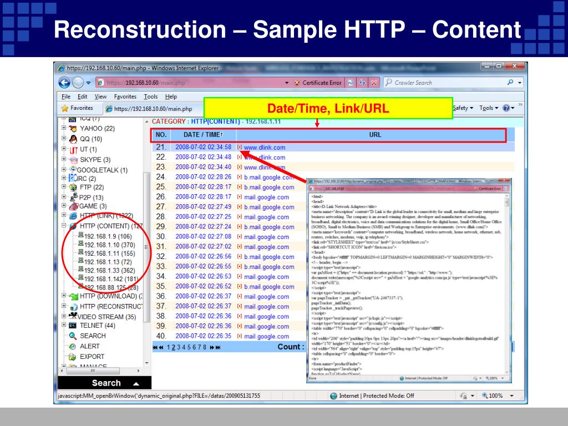Open the EXPORT icon in the tree

click(73, 357)
